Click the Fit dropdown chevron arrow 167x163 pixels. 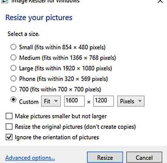coord(56,101)
